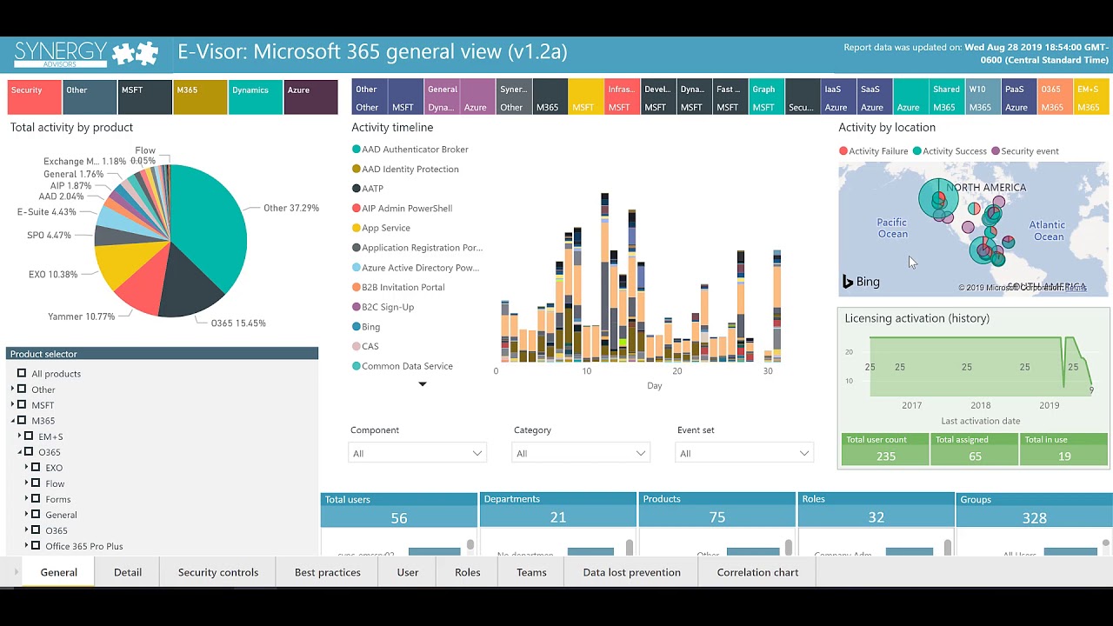1113x626 pixels.
Task: Click the Other 37.29% pie label
Action: pos(291,209)
